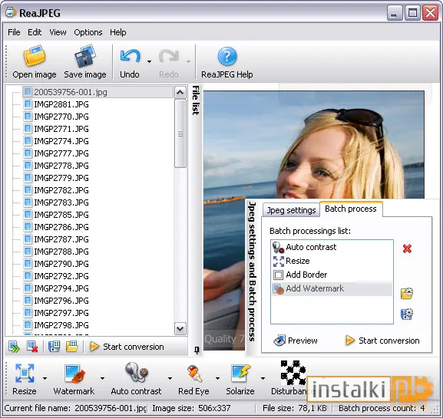Viewport: 443px width, 418px height.
Task: Open the Resize tool dropdown arrow
Action: pyautogui.click(x=45, y=378)
